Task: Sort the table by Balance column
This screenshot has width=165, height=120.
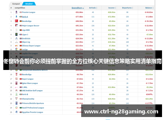Action: pyautogui.click(x=149, y=8)
